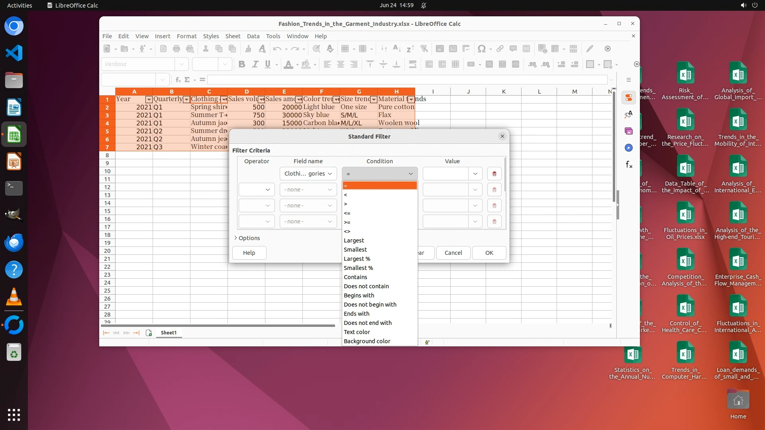Toggle the Sales volume column autofilter button
Screen dimensions: 765x430
coord(261,100)
